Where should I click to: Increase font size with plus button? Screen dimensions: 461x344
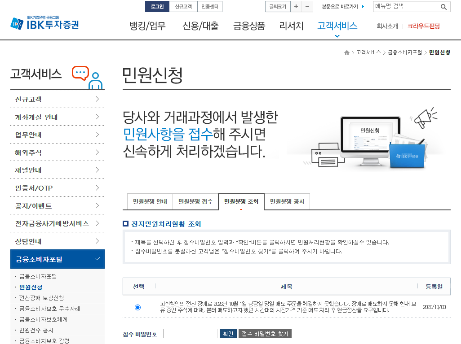click(296, 6)
